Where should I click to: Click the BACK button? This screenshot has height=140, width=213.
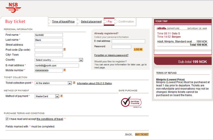pos(129,134)
